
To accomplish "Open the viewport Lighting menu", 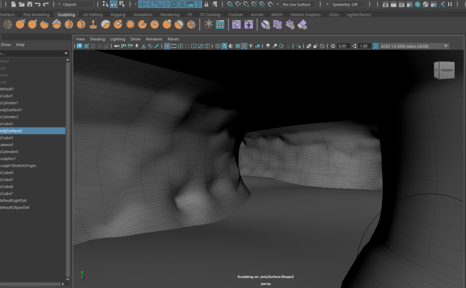I will (x=118, y=39).
